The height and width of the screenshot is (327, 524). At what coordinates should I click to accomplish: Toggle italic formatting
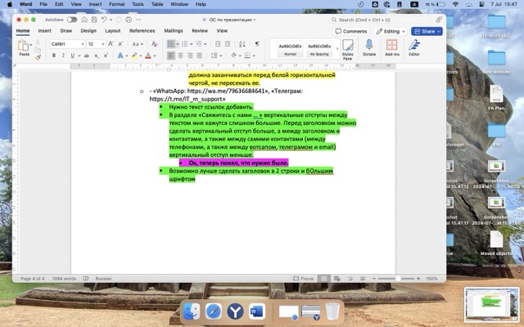click(x=62, y=56)
